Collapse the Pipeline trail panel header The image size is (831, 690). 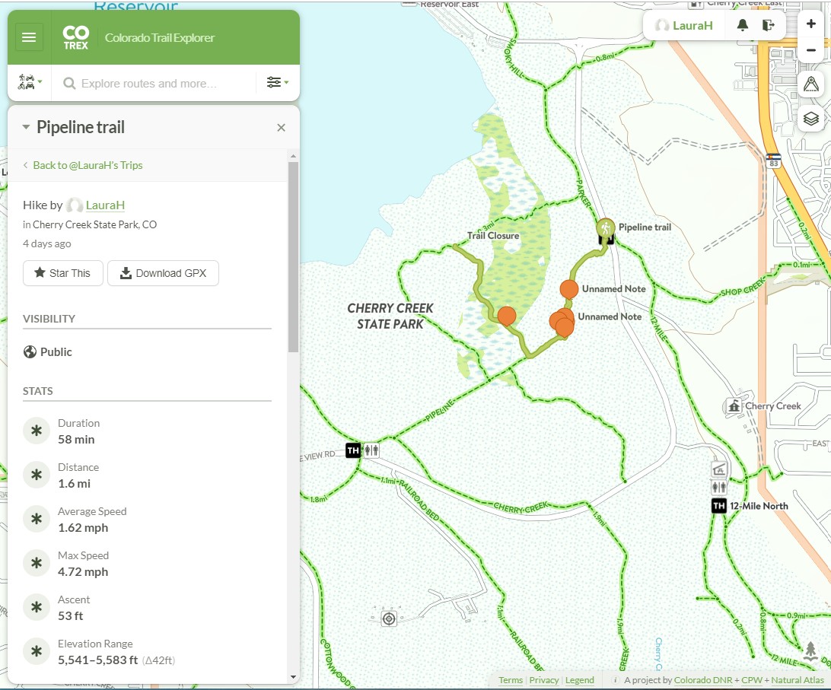tap(27, 128)
